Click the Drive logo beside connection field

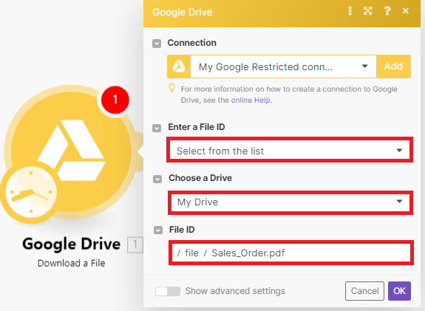point(179,66)
